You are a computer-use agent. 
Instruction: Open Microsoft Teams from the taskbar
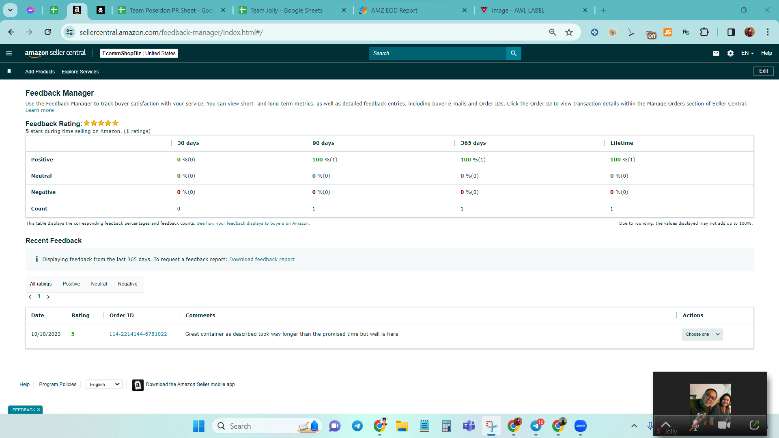click(469, 426)
